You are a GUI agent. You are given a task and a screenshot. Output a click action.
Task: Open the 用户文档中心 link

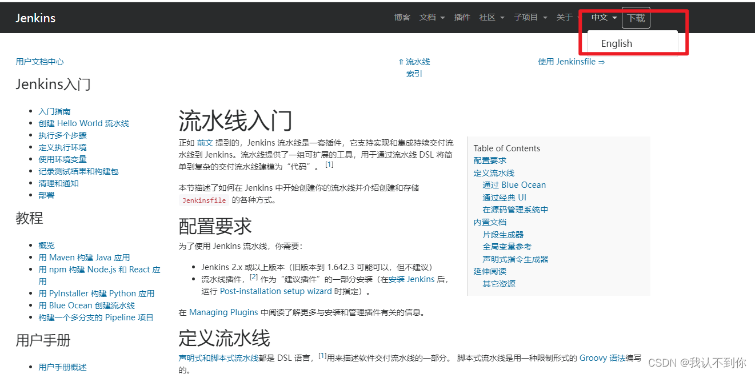39,61
